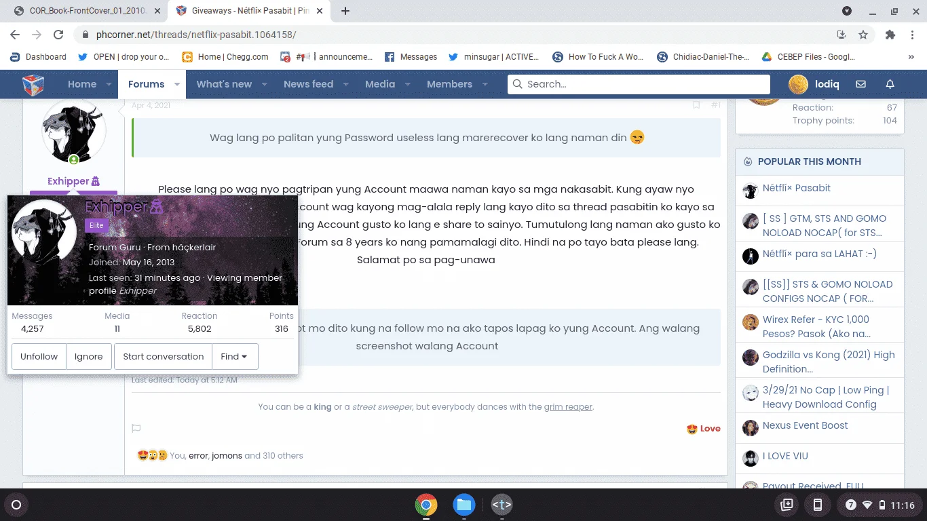Click the Exhipper name in member card
This screenshot has width=927, height=521.
tap(116, 206)
